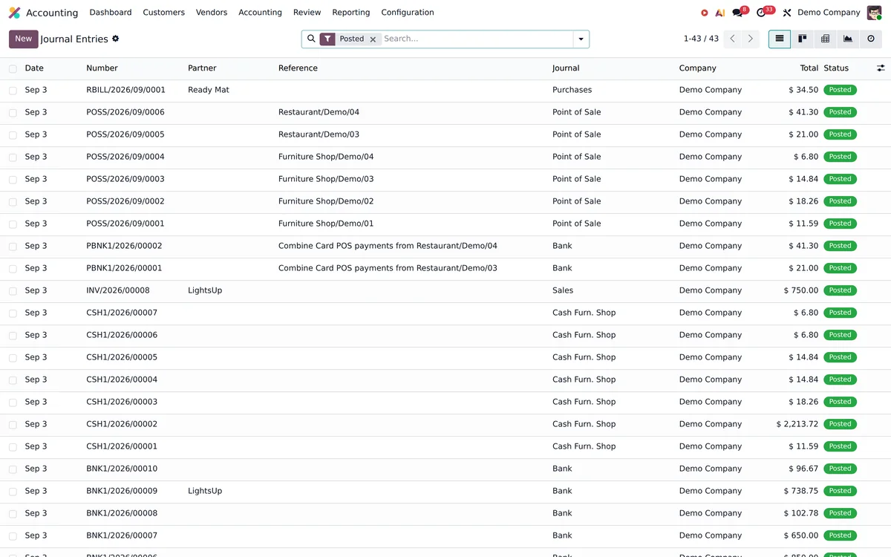The width and height of the screenshot is (891, 557).
Task: Click the Accounting app name
Action: click(x=52, y=13)
